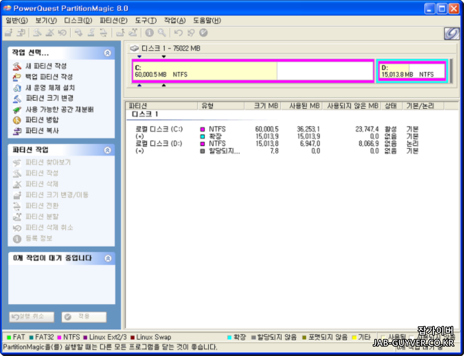Viewport: 464px width, 356px height.
Task: Click the 백업 파티션 작성 task icon
Action: click(17, 77)
